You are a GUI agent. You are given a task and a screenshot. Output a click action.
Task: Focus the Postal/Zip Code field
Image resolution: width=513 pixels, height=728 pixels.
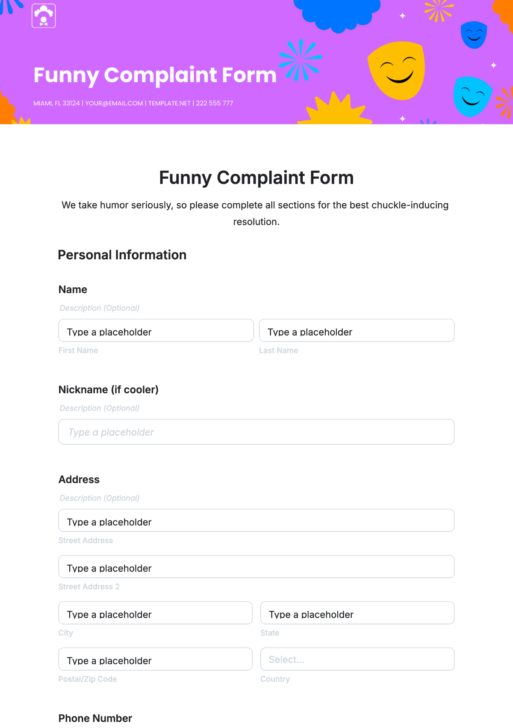(x=156, y=659)
